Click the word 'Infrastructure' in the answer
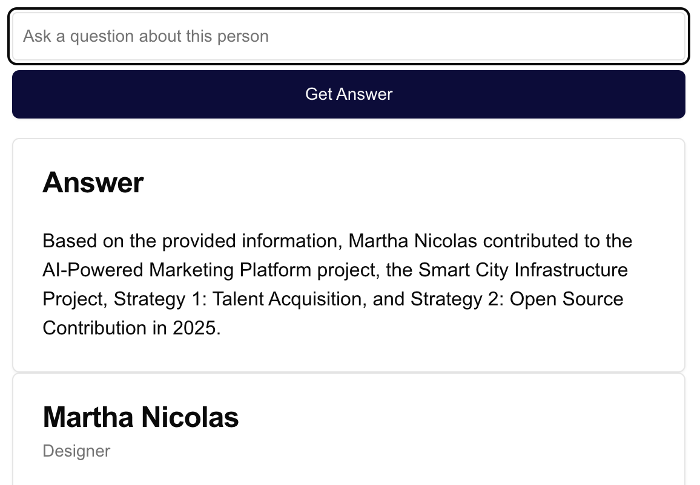The width and height of the screenshot is (700, 485). (x=572, y=270)
